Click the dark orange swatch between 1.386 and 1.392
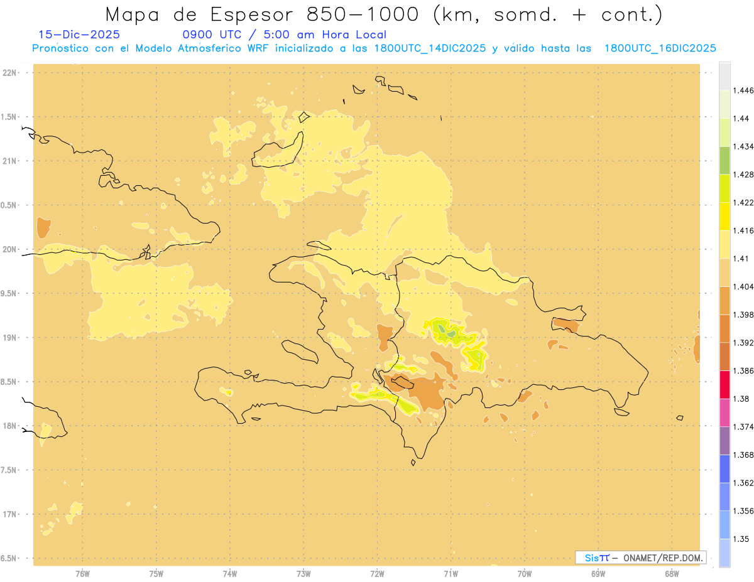Viewport: 754px width, 582px height. click(x=724, y=357)
